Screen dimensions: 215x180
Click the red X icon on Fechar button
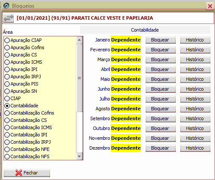[19, 173]
